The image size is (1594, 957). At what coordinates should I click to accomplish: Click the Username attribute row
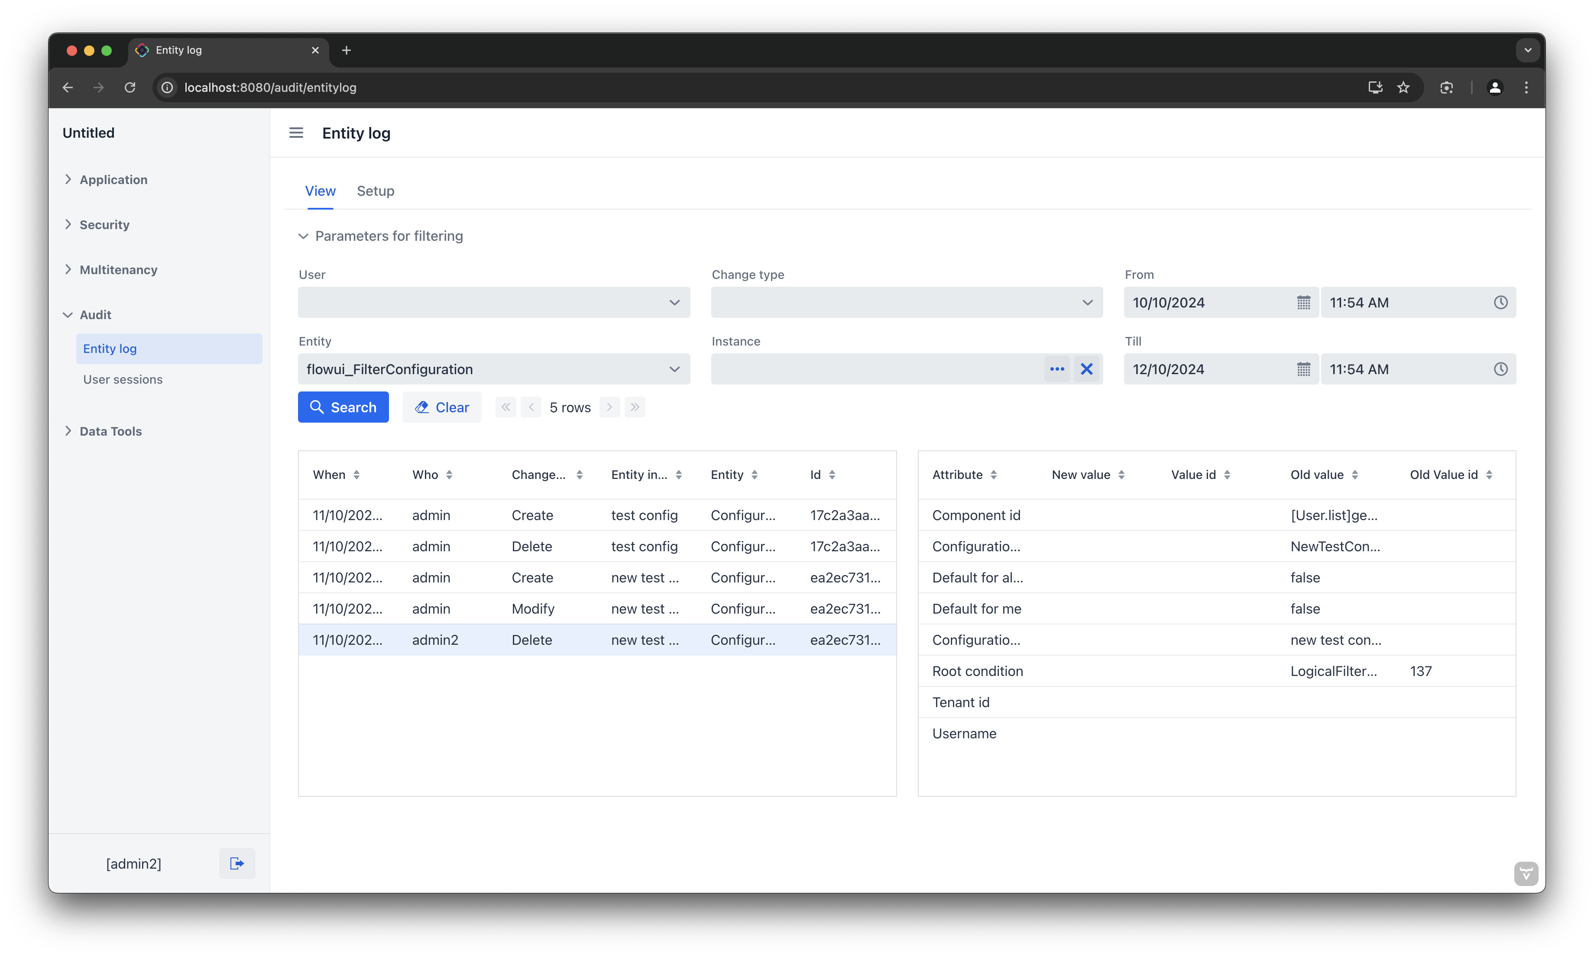[x=1217, y=733]
